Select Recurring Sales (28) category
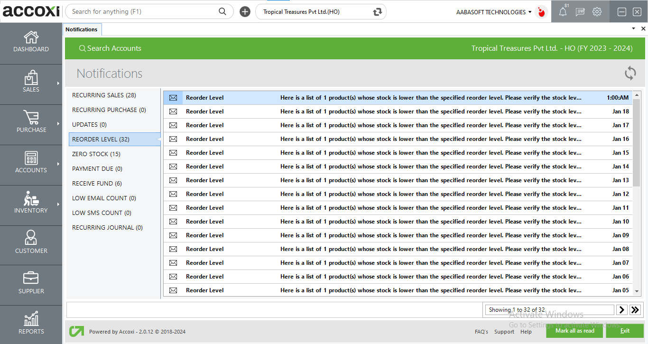Viewport: 648px width, 344px height. pyautogui.click(x=104, y=95)
